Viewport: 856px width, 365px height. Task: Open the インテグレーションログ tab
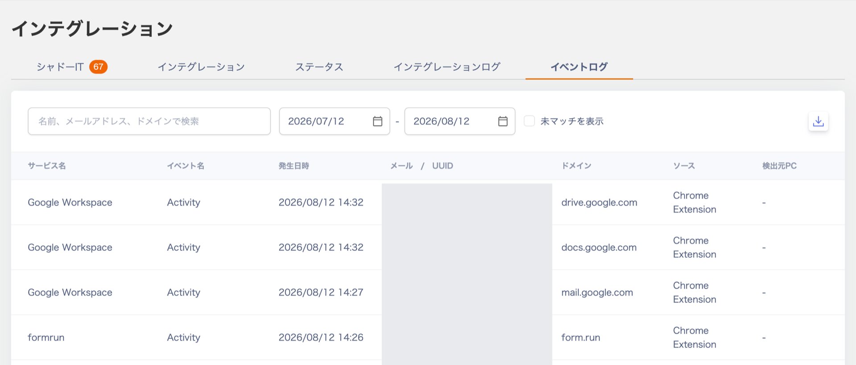pos(447,67)
